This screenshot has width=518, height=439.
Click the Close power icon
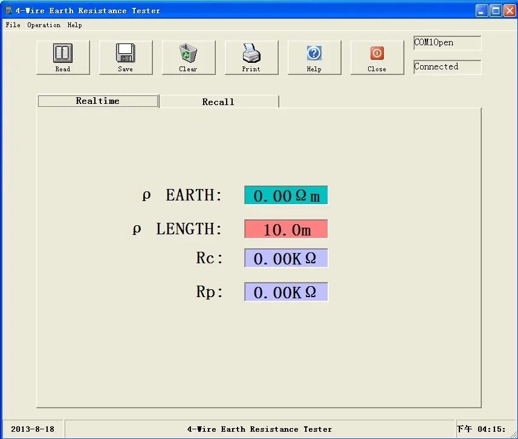point(377,53)
